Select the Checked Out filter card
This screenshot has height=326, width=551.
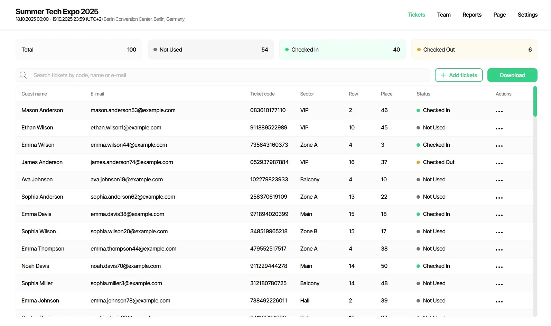[474, 49]
